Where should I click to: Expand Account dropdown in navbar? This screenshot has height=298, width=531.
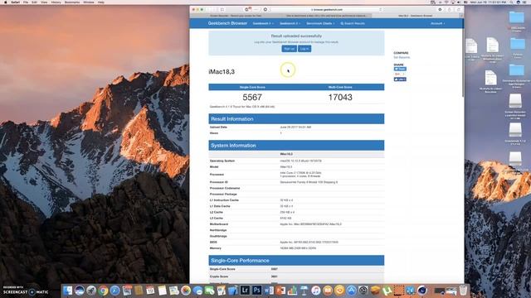(437, 23)
